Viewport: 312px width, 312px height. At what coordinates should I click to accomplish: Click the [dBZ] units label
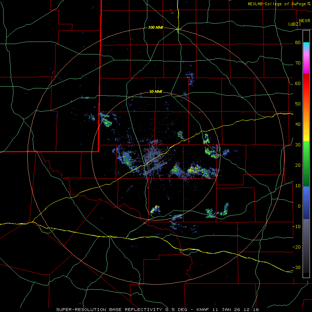294,24
